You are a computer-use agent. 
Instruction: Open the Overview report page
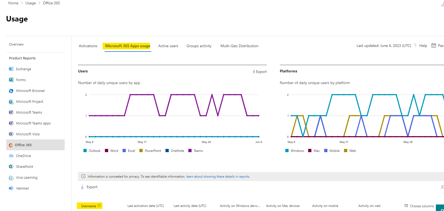pos(16,44)
